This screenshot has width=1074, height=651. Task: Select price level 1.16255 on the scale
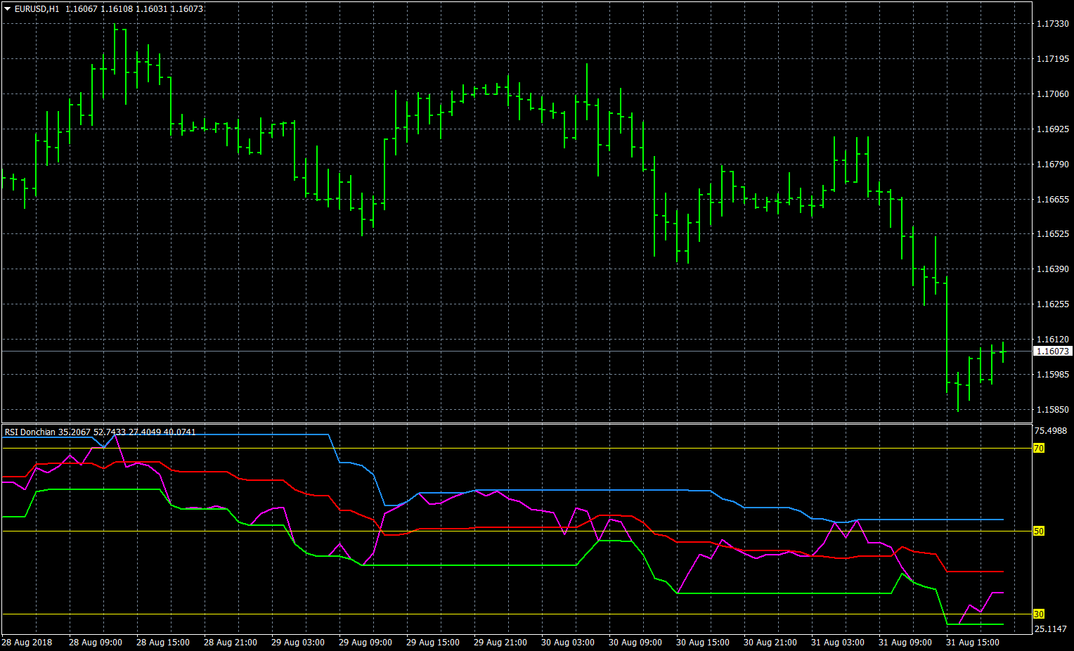pyautogui.click(x=1052, y=304)
